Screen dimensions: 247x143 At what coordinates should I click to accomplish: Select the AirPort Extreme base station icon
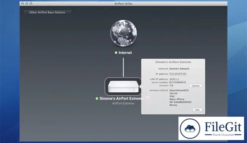click(123, 87)
